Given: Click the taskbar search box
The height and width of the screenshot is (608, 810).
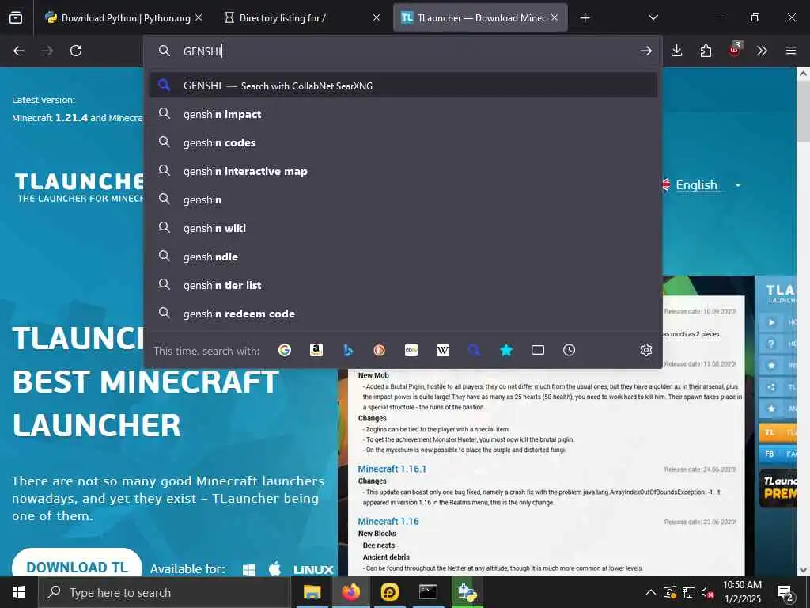Looking at the screenshot, I should [165, 592].
